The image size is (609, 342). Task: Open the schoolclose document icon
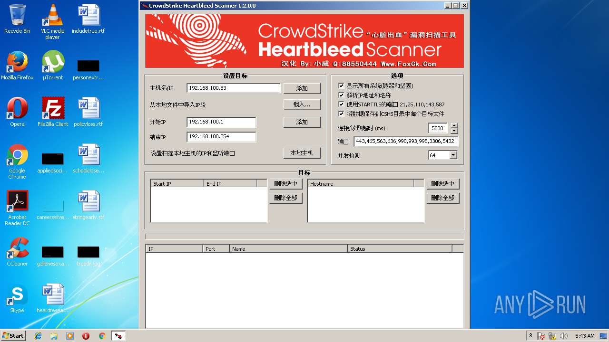[88, 159]
